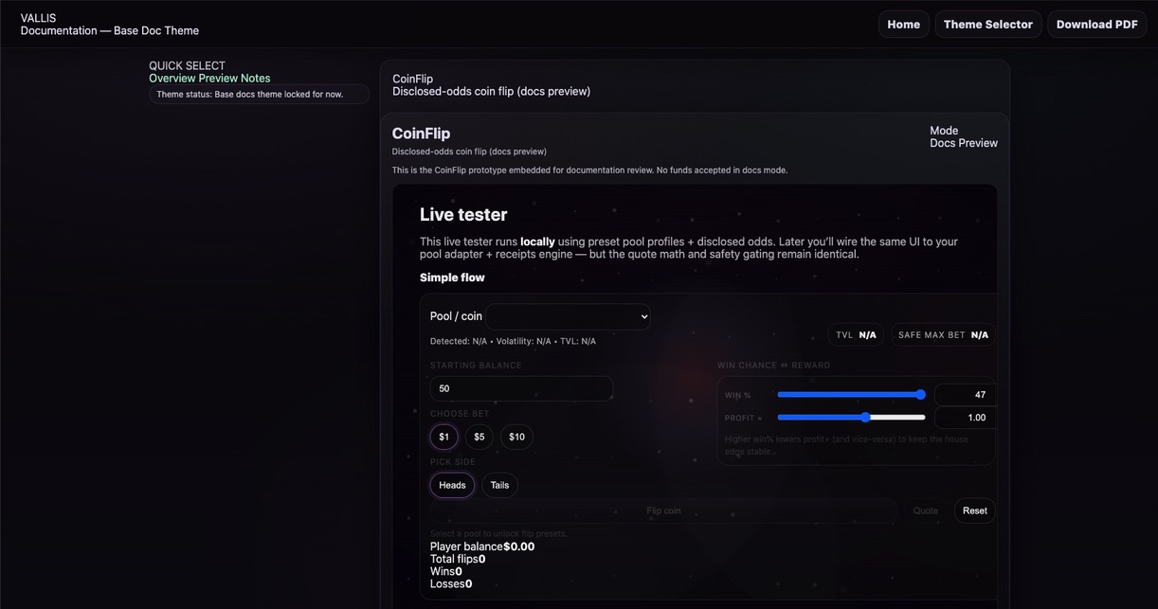
Task: Expand the Pool / coin dropdown
Action: pos(568,316)
